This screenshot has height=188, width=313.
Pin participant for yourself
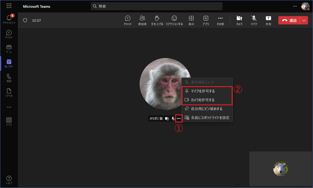click(x=207, y=109)
